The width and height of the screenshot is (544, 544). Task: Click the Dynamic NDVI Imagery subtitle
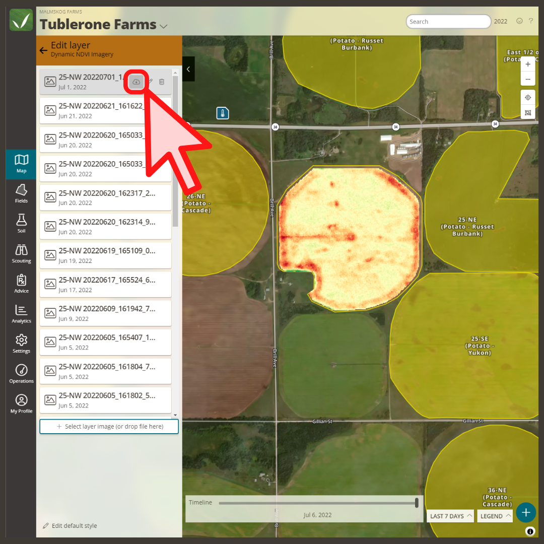point(82,54)
